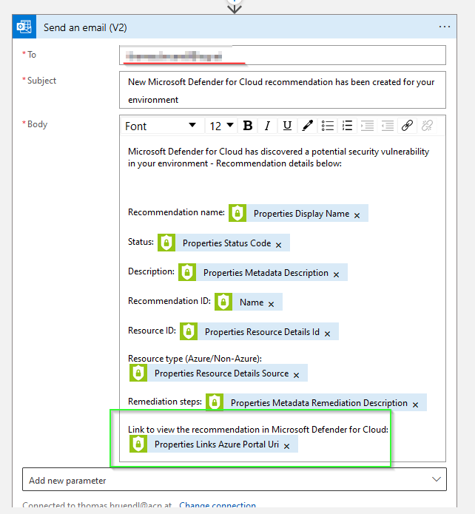Toggle underline formatting in body editor

(x=287, y=126)
